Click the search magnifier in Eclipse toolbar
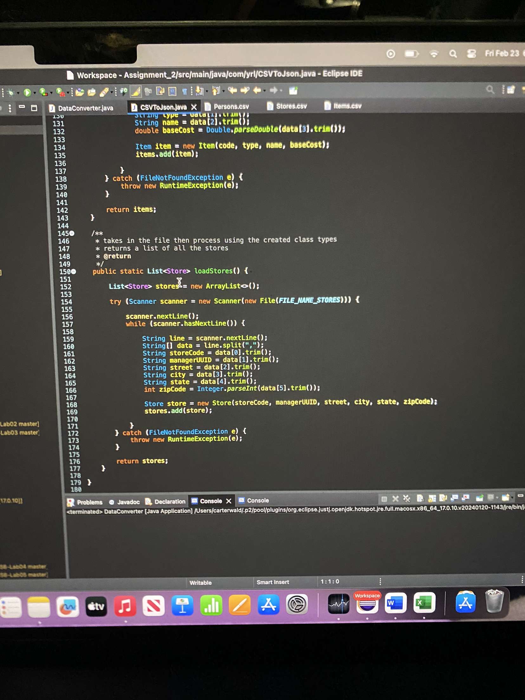Screen dimensions: 525x700 (x=490, y=90)
